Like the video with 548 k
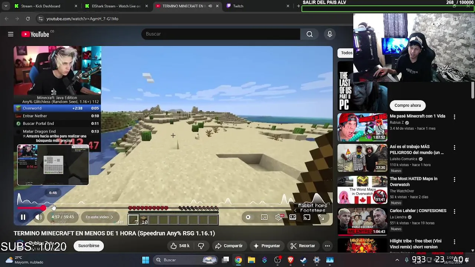The image size is (475, 267). click(180, 246)
